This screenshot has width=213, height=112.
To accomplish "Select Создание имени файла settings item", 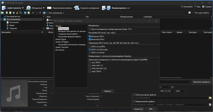I will point(68,34).
